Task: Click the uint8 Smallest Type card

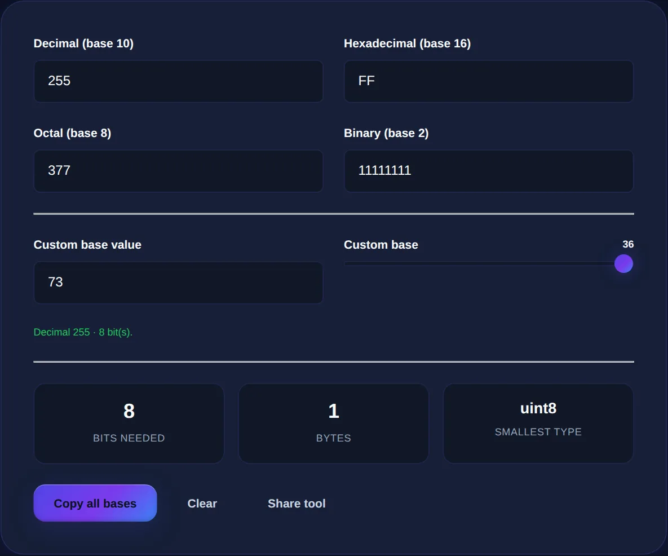Action: (x=538, y=423)
